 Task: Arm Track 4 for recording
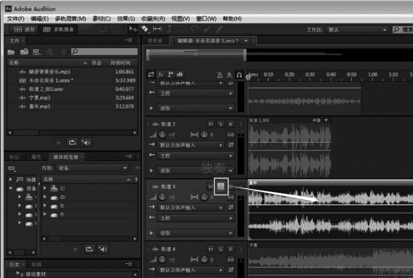click(231, 249)
